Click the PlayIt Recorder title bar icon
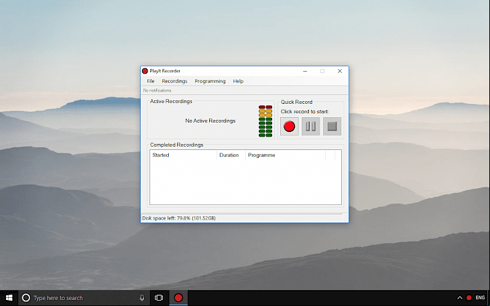 click(145, 71)
